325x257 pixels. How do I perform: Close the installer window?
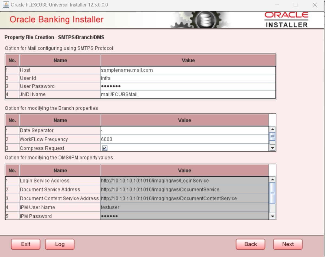click(315, 5)
